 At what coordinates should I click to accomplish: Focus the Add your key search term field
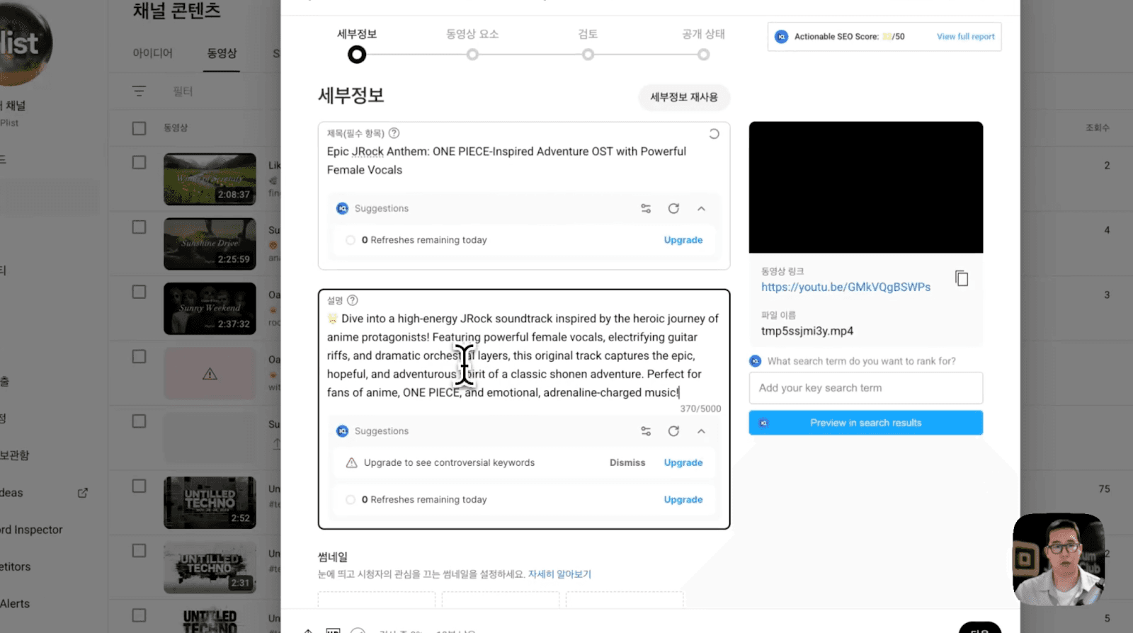point(866,388)
